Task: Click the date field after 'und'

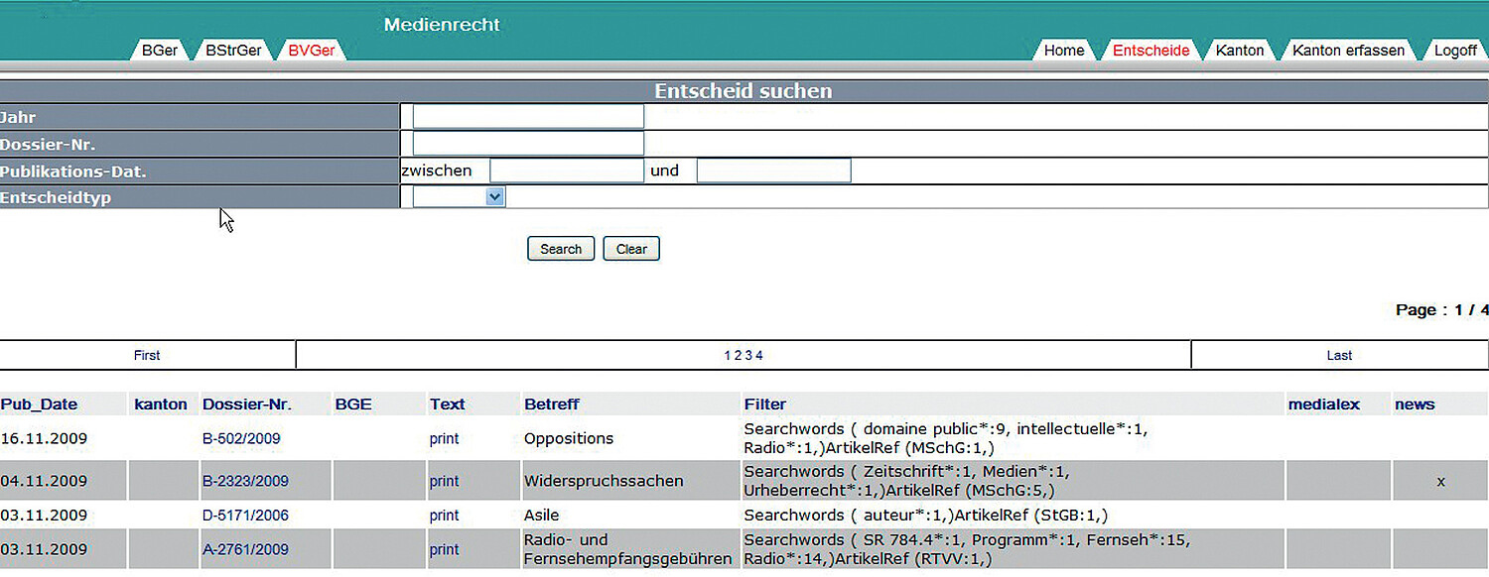Action: pos(773,171)
